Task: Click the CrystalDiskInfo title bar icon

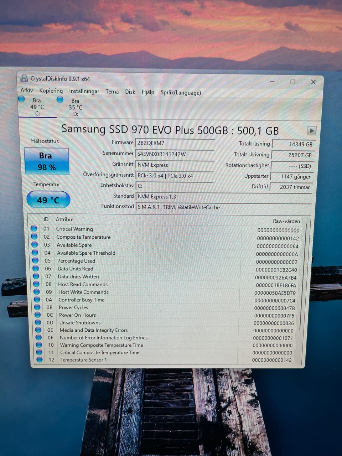Action: tap(24, 78)
